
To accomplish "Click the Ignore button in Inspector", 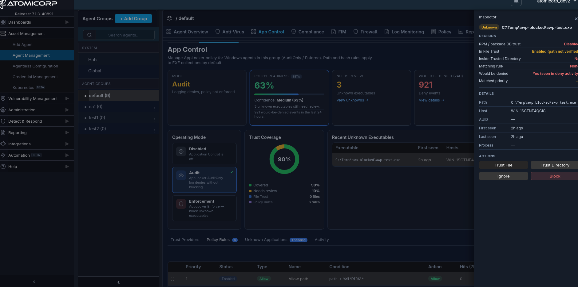I will coord(504,176).
